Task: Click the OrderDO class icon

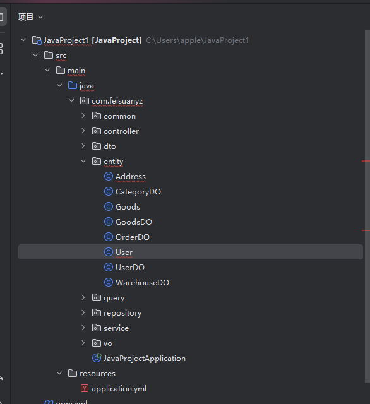Action: click(x=109, y=237)
